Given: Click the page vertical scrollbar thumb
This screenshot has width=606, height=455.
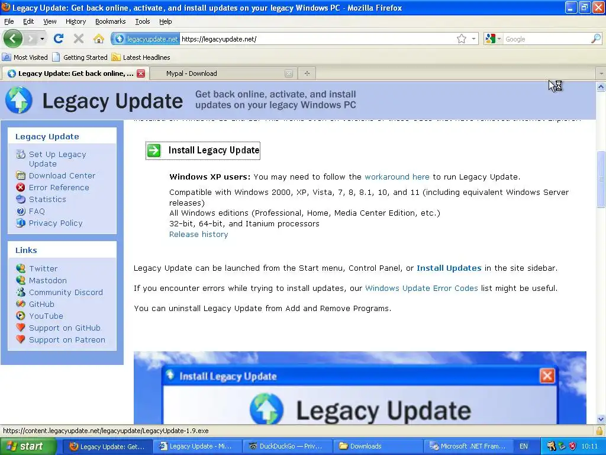Looking at the screenshot, I should point(601,179).
